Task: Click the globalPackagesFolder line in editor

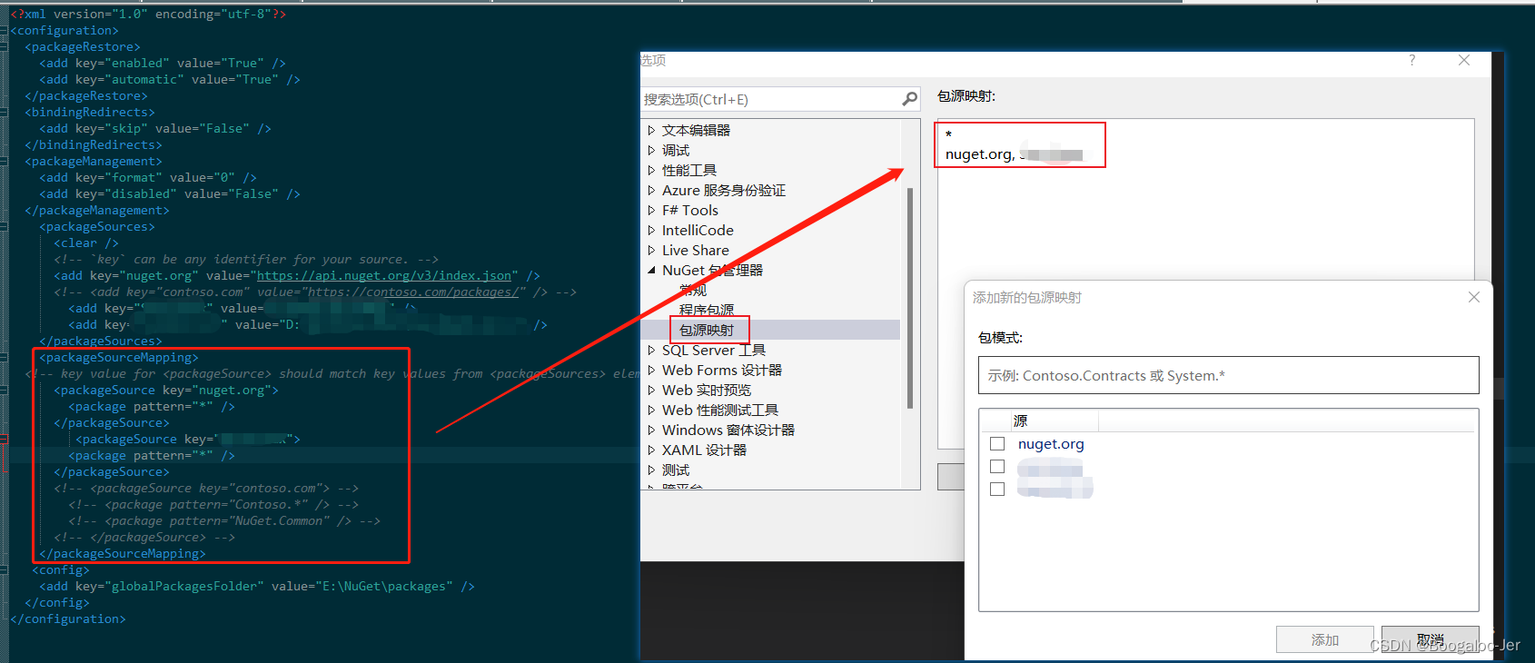Action: 257,586
